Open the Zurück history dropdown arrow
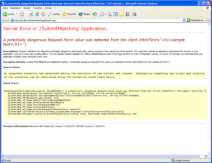Viewport: 212px width, 163px height. tap(16, 14)
